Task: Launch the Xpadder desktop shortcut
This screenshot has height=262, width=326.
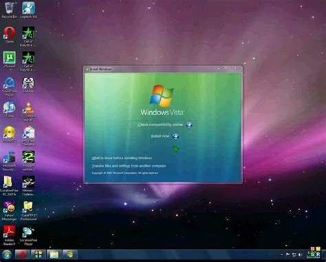Action: pyautogui.click(x=28, y=84)
